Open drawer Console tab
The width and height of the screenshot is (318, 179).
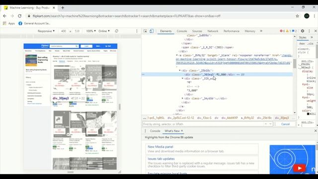pos(155,131)
